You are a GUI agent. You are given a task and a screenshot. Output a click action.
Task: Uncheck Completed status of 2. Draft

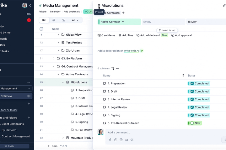point(192,92)
